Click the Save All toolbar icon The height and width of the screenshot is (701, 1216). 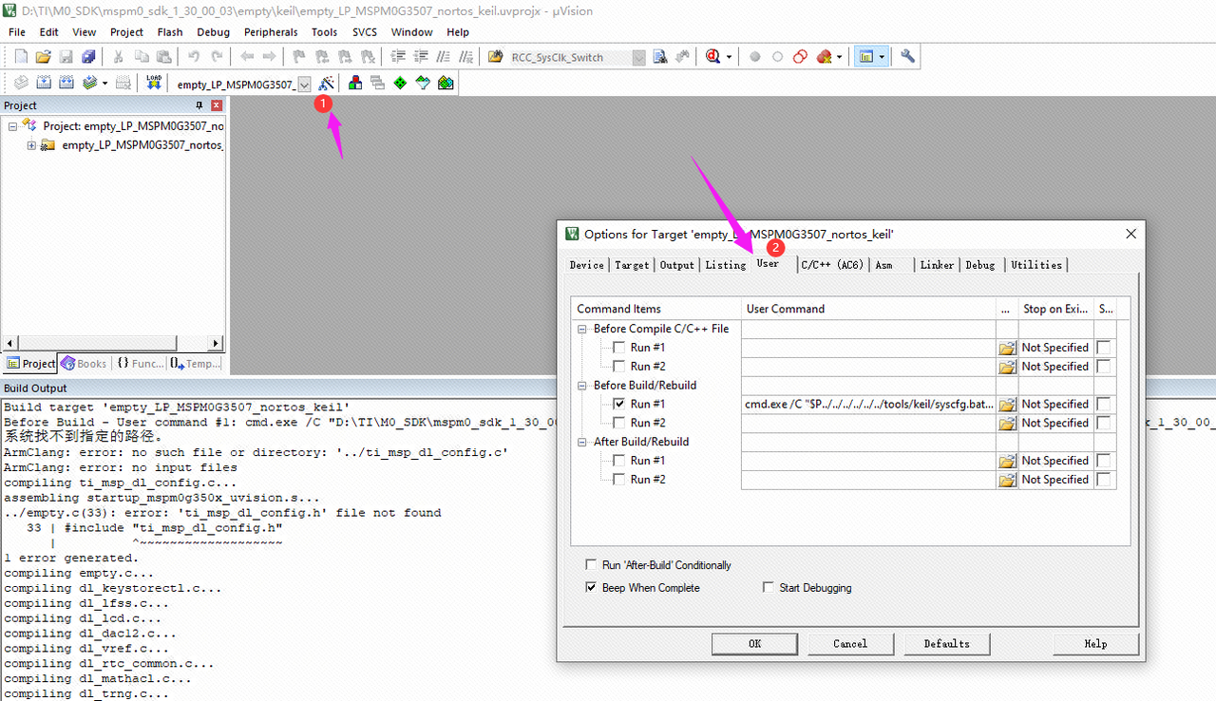click(87, 57)
